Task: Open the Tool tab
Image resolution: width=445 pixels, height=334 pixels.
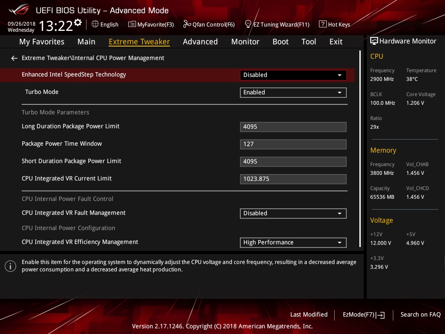Action: click(309, 42)
